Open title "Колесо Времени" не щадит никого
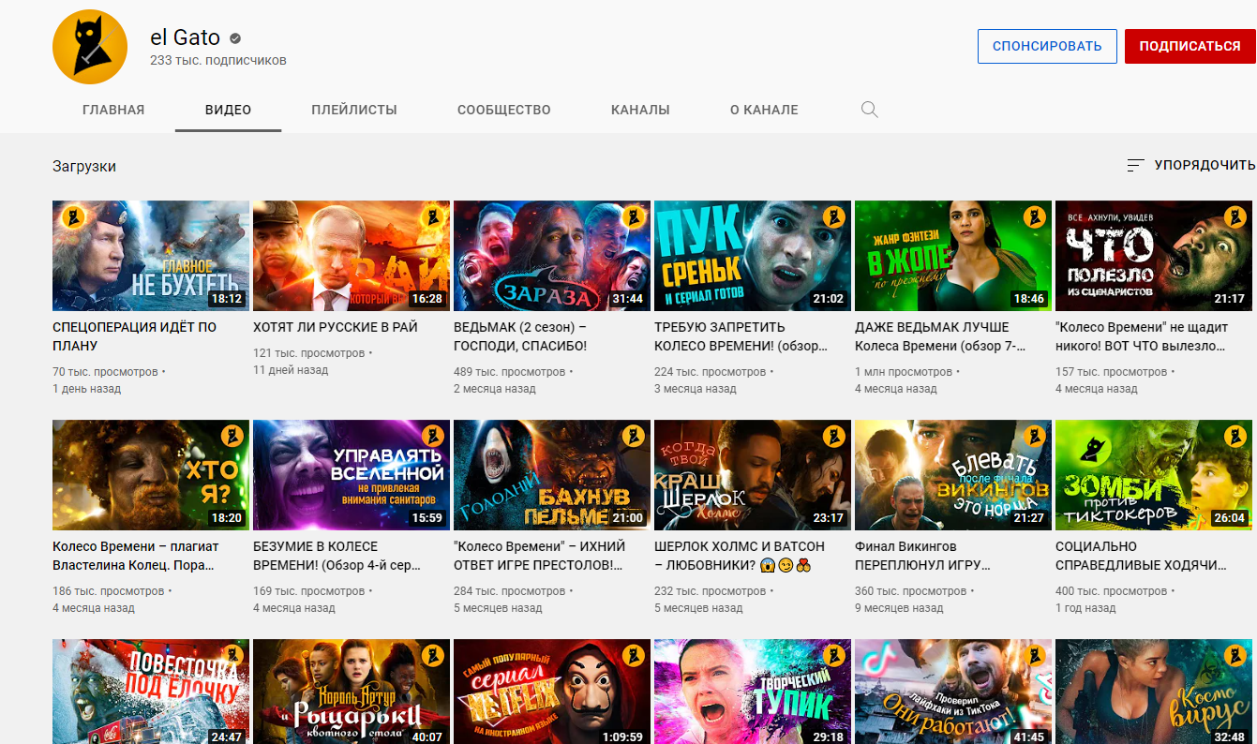This screenshot has height=744, width=1257. (1141, 336)
